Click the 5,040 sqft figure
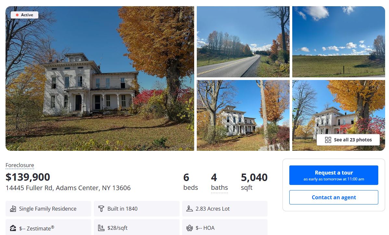389x235 pixels. 254,177
